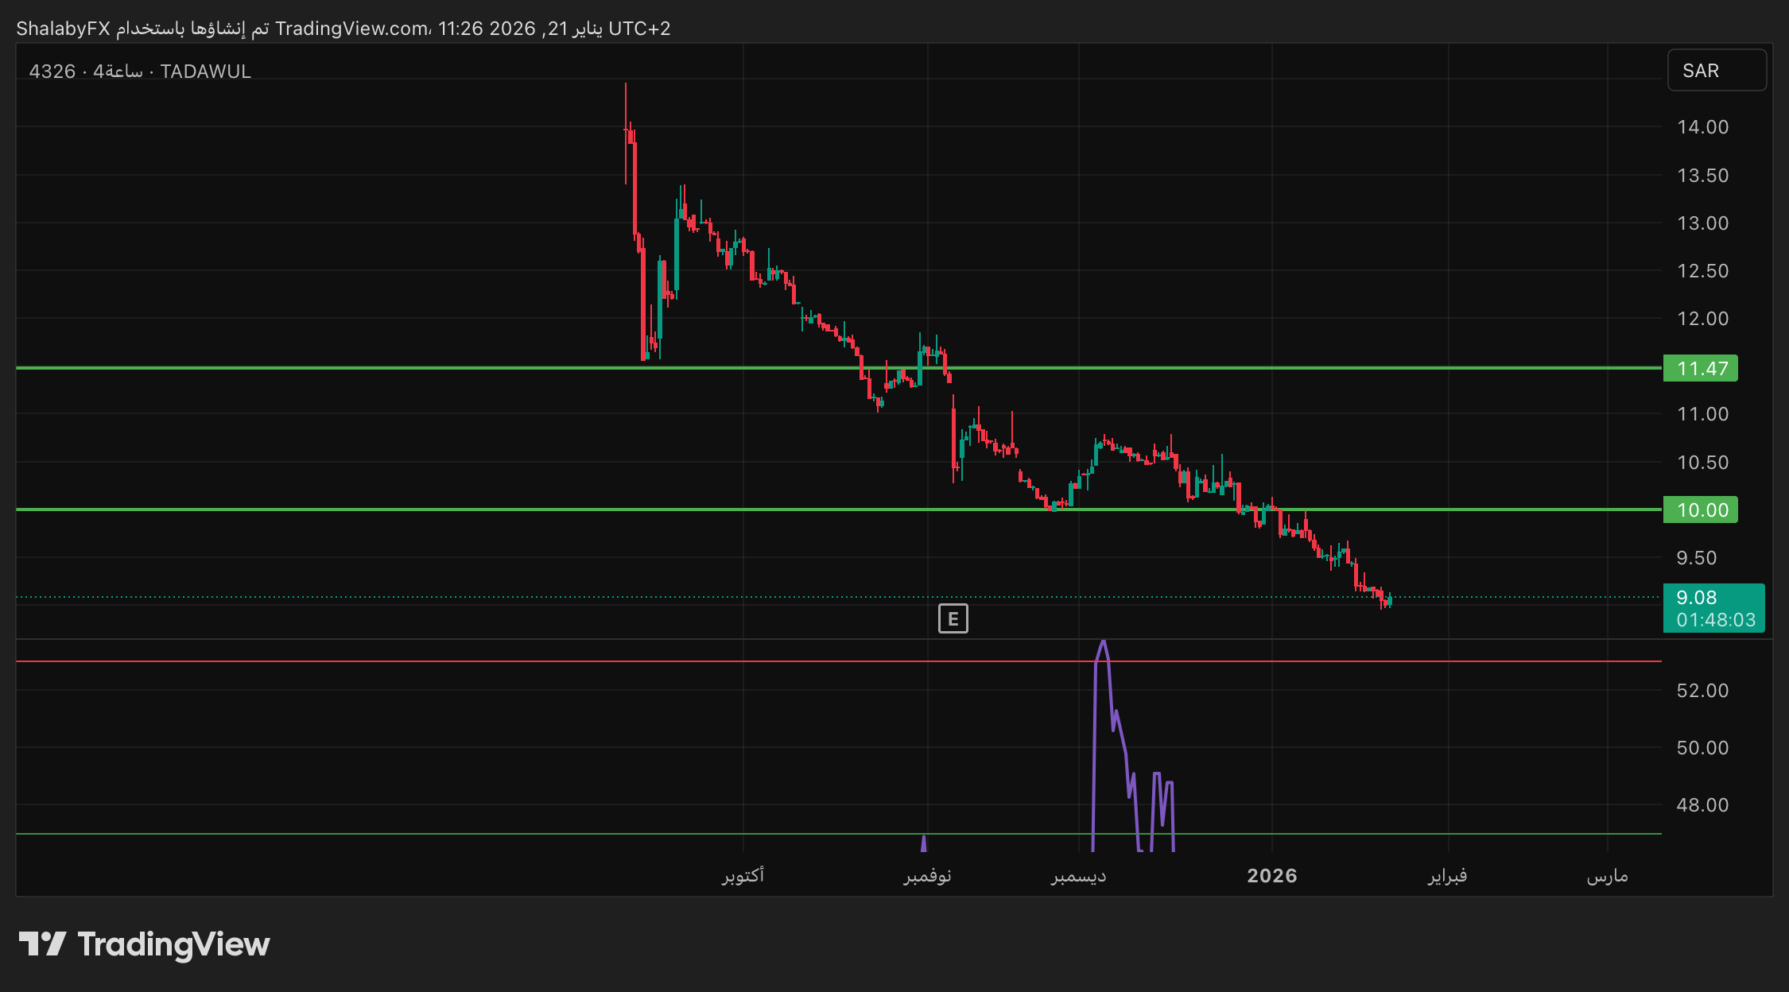Click the TradingView.com header link
This screenshot has width=1789, height=992.
351,29
